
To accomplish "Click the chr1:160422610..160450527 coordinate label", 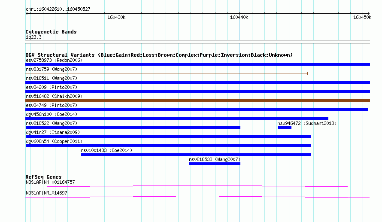I will [x=58, y=9].
